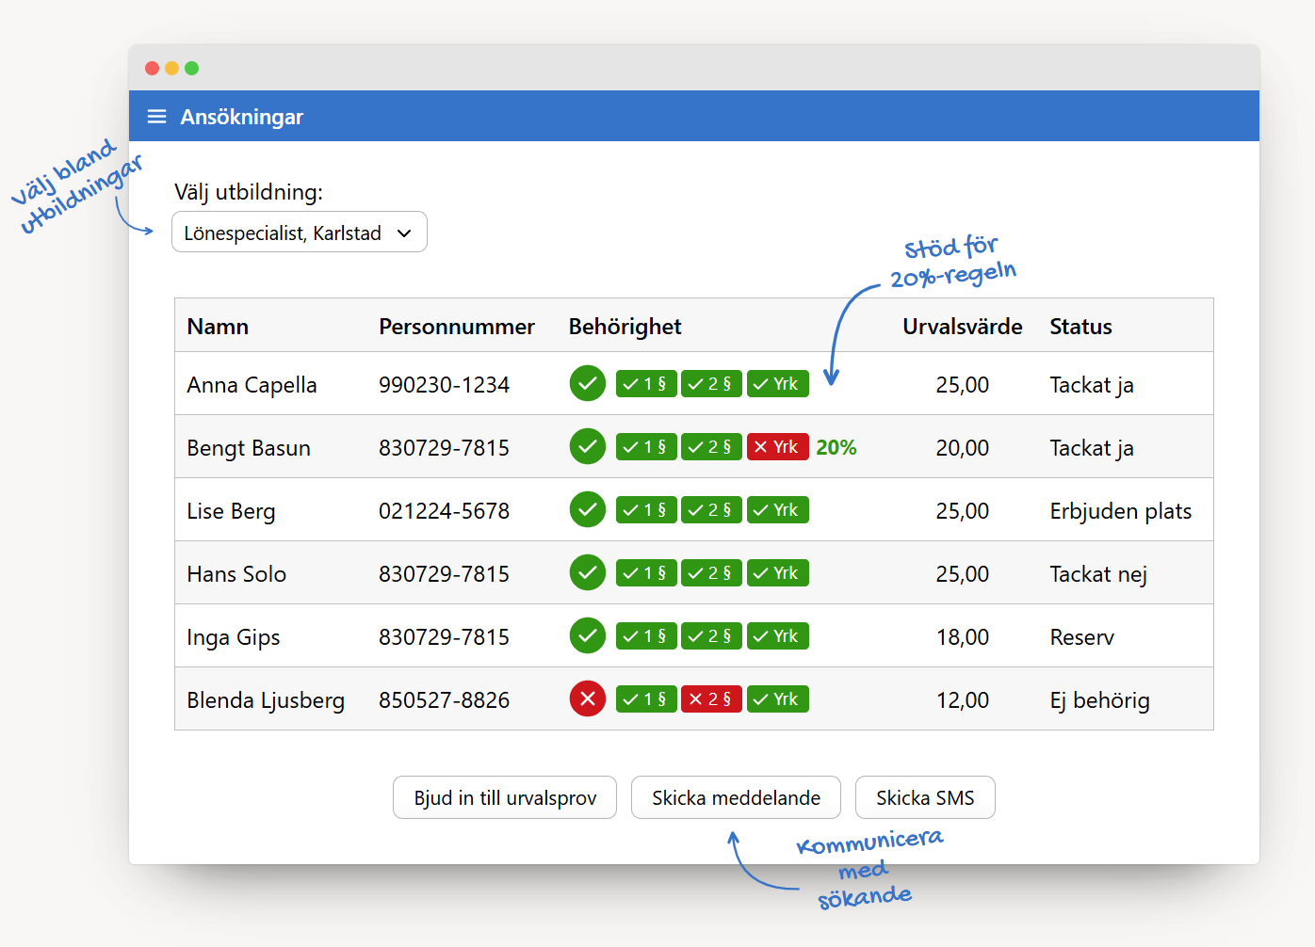Select the Lise Berg applicant name
Screen dimensions: 1315x947
tap(231, 511)
